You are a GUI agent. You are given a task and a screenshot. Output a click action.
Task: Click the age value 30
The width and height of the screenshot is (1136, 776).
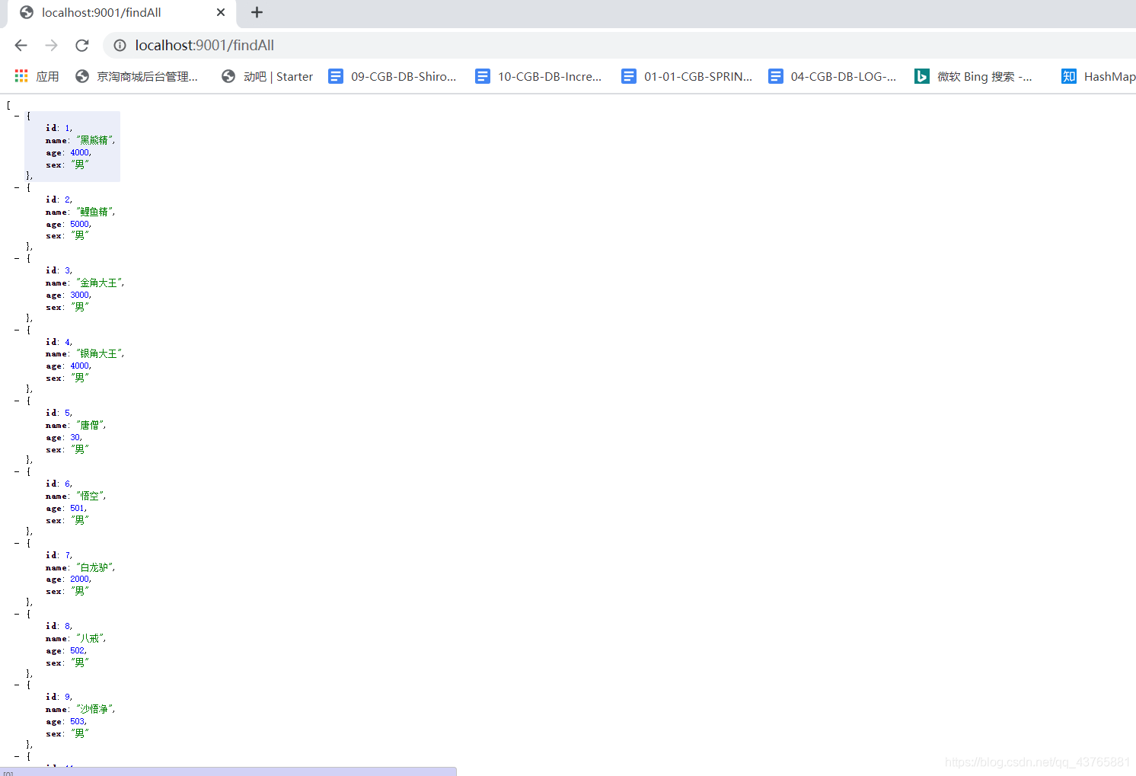[75, 437]
